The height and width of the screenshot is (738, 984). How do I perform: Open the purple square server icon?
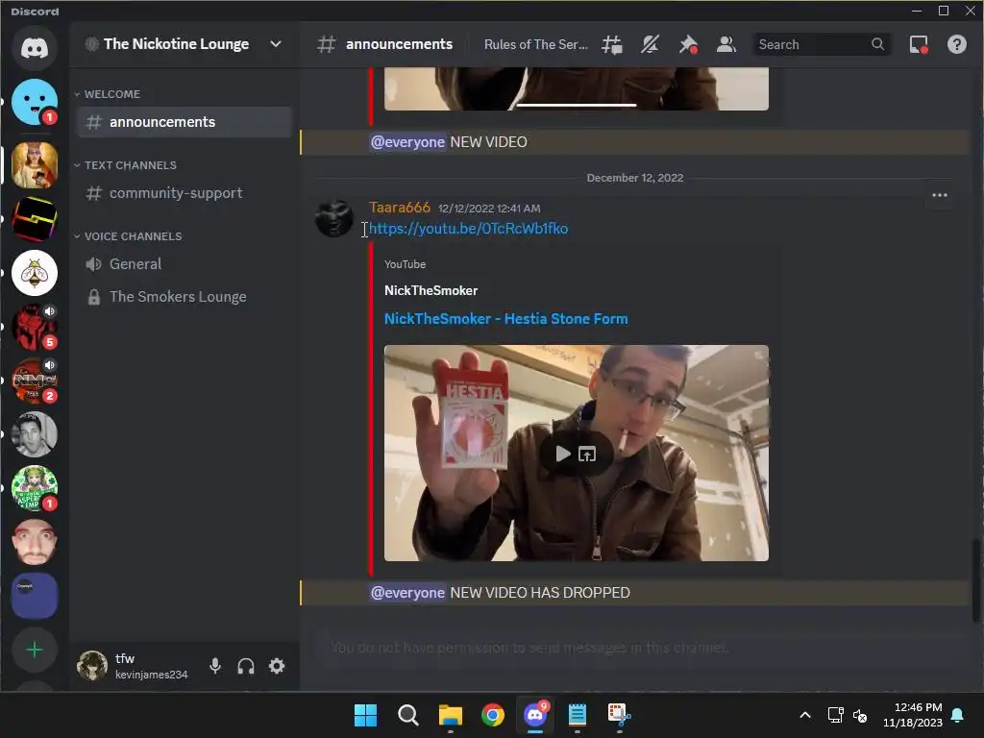[35, 596]
